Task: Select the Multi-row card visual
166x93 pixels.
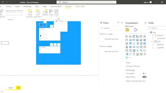Action: [141, 47]
